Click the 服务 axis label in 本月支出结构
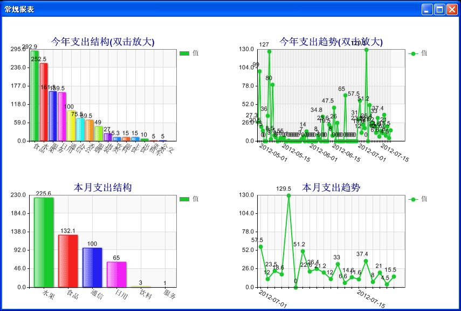Viewport: 461px width, 311px height. [x=170, y=294]
